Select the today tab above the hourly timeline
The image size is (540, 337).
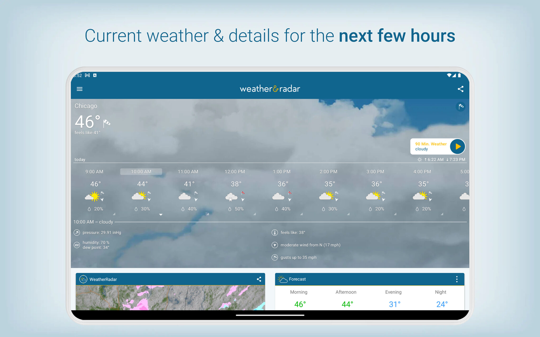80,159
